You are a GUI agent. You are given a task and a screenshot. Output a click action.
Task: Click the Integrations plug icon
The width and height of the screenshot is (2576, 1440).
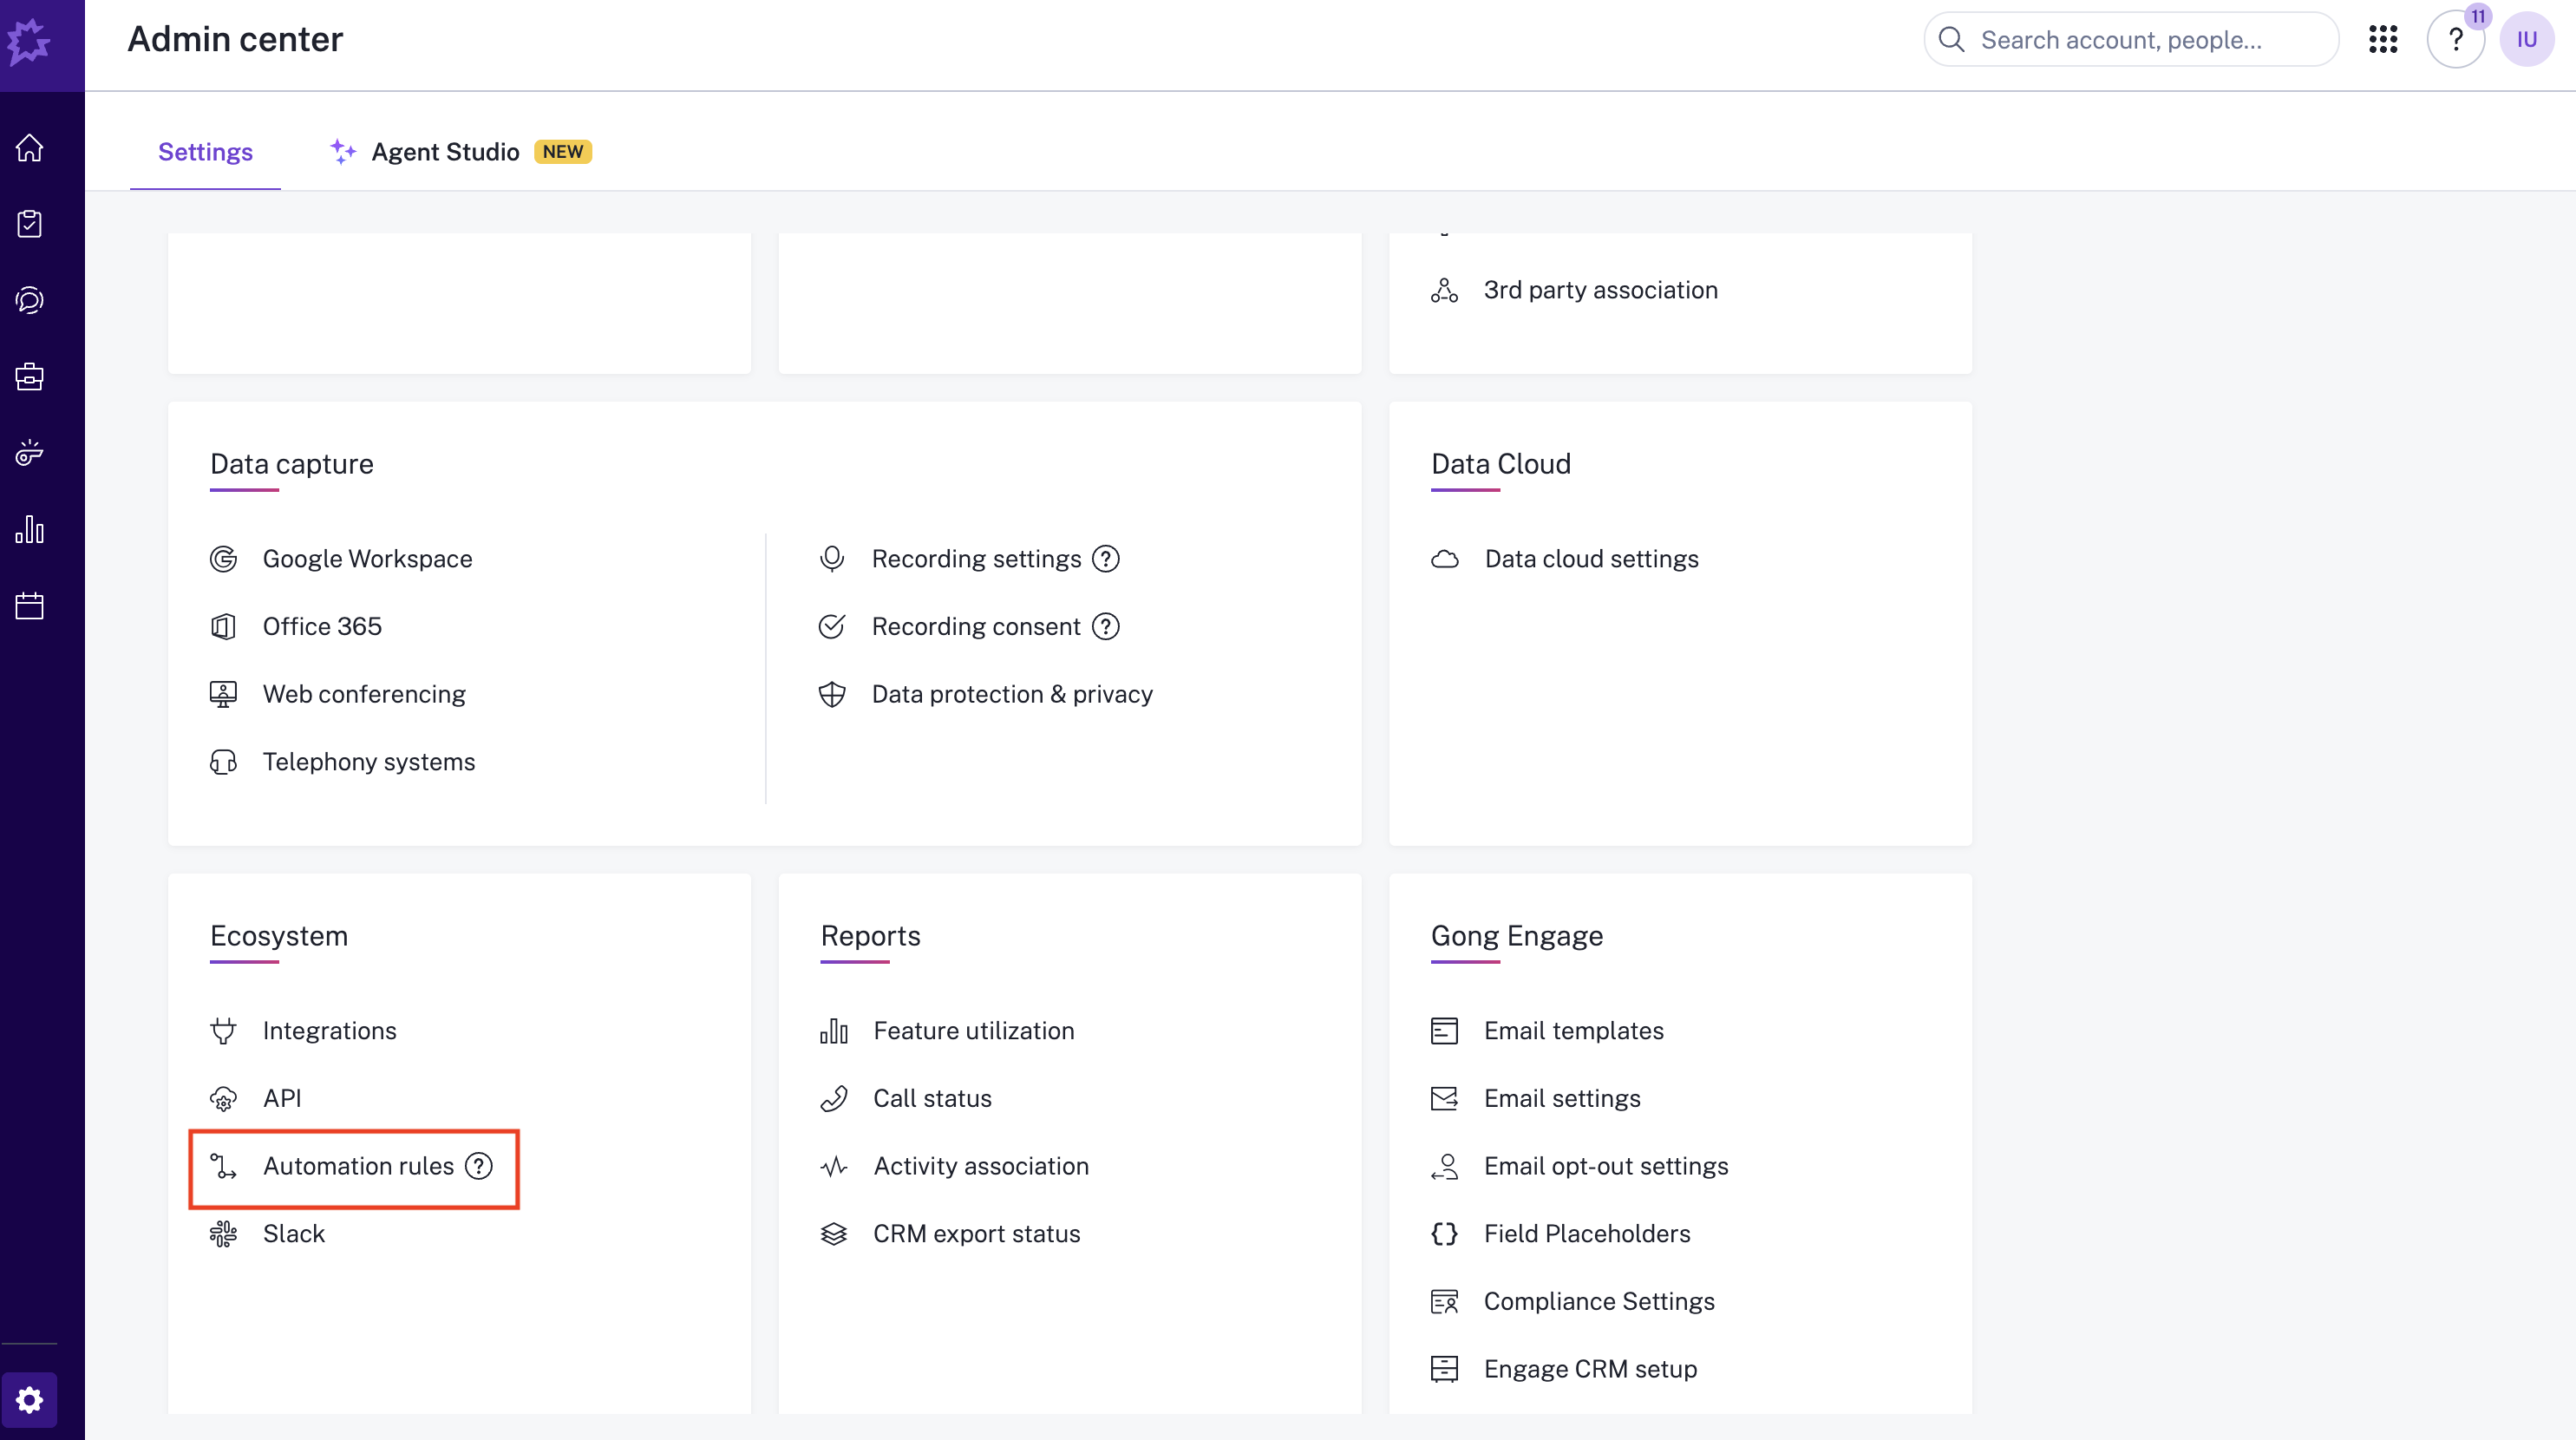(x=223, y=1031)
